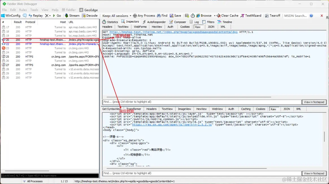Clear Cache from toolbar
Viewport: 329px width, 184px height.
227,16
